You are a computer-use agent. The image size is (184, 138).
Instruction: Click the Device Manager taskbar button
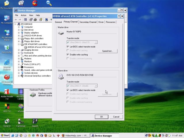[x=105, y=135]
